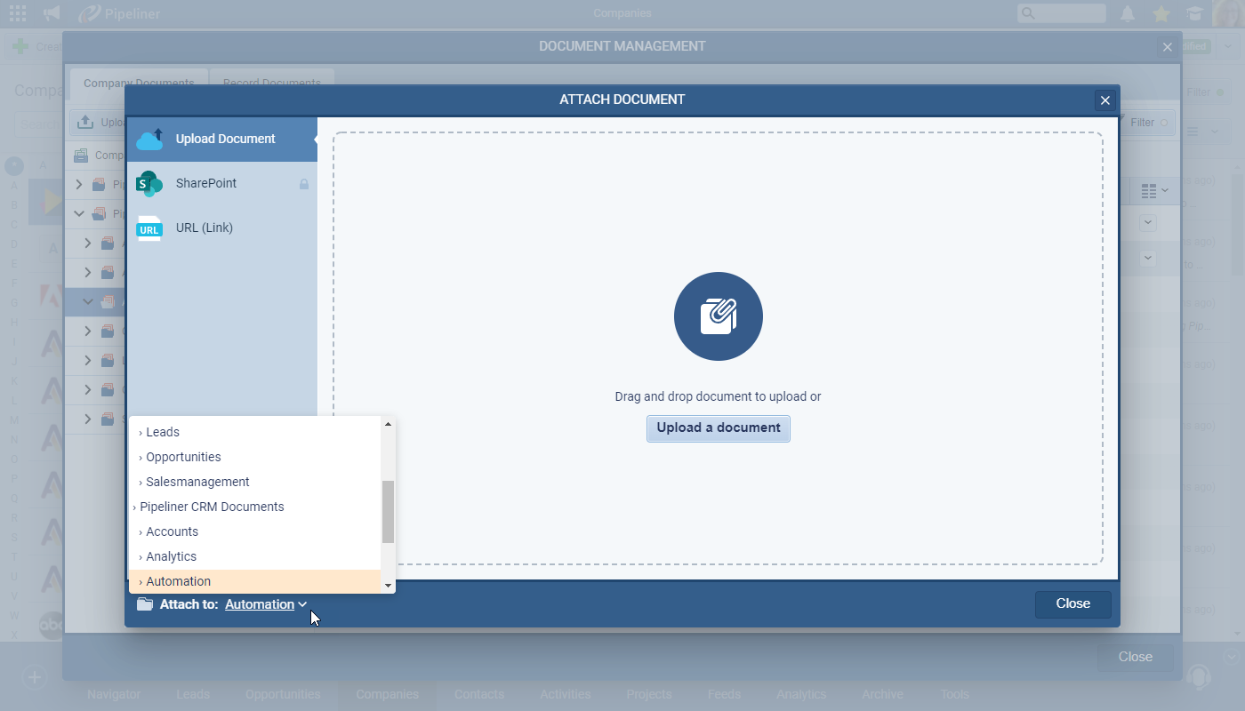
Task: Select the Upload Document cloud icon
Action: coord(149,140)
